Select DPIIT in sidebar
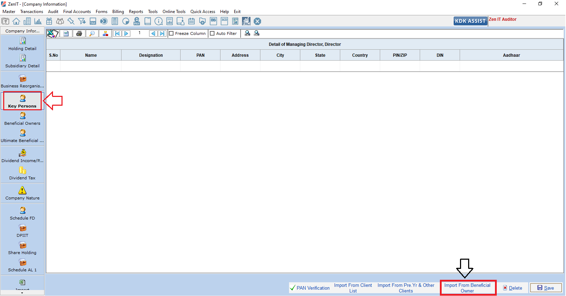The height and width of the screenshot is (296, 566). pyautogui.click(x=22, y=231)
